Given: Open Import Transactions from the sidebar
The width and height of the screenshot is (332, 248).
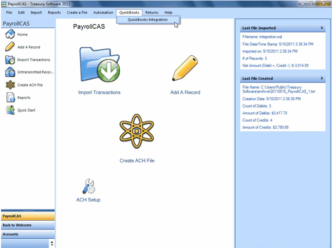Looking at the screenshot, I should (9, 60).
